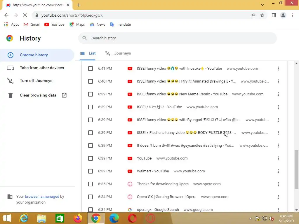Open Microsoft Store from the taskbar
This screenshot has width=299, height=224.
pyautogui.click(x=60, y=218)
